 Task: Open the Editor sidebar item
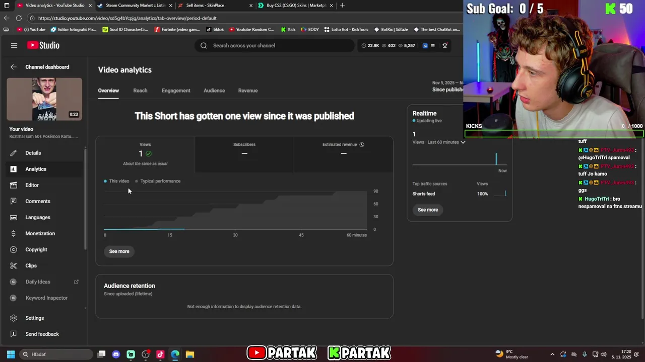pyautogui.click(x=44, y=185)
